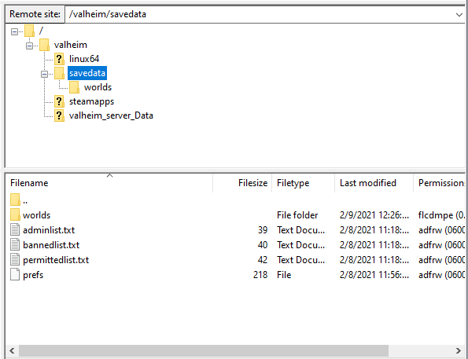Click the steamapps question-mark folder icon
468x359 pixels.
click(x=59, y=101)
